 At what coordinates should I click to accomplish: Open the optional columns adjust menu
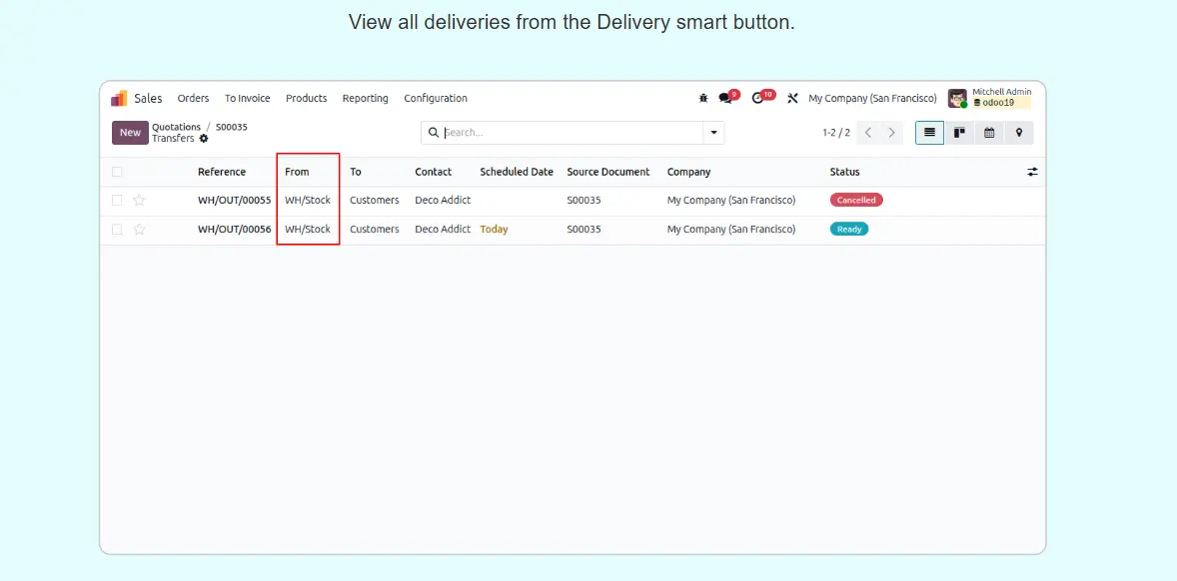[x=1032, y=172]
